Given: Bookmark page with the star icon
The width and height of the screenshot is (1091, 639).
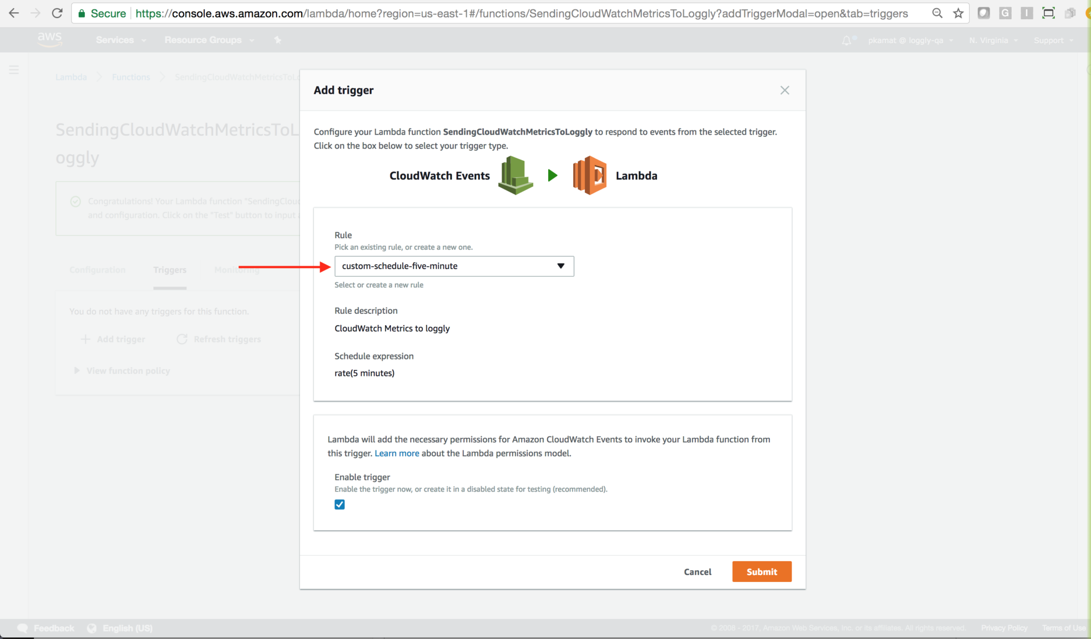Looking at the screenshot, I should [958, 13].
